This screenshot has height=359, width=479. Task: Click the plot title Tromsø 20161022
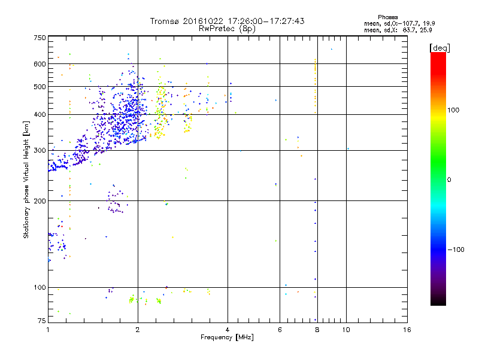pos(227,21)
